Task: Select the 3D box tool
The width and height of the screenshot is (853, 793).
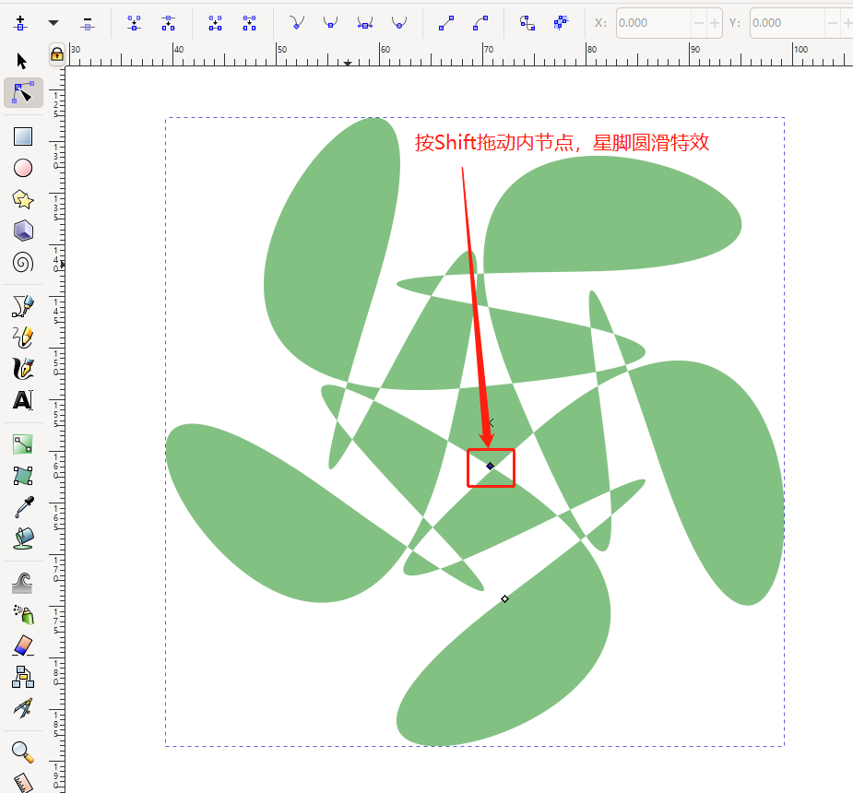Action: (x=23, y=231)
